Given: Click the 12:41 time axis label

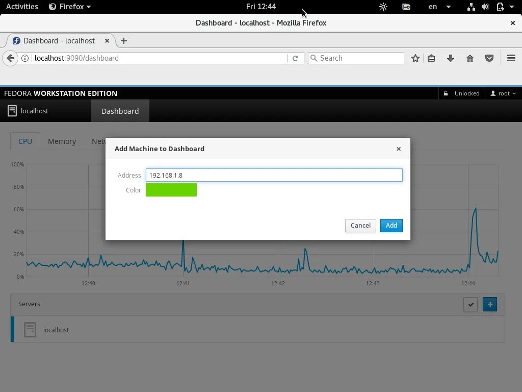Looking at the screenshot, I should pos(183,283).
